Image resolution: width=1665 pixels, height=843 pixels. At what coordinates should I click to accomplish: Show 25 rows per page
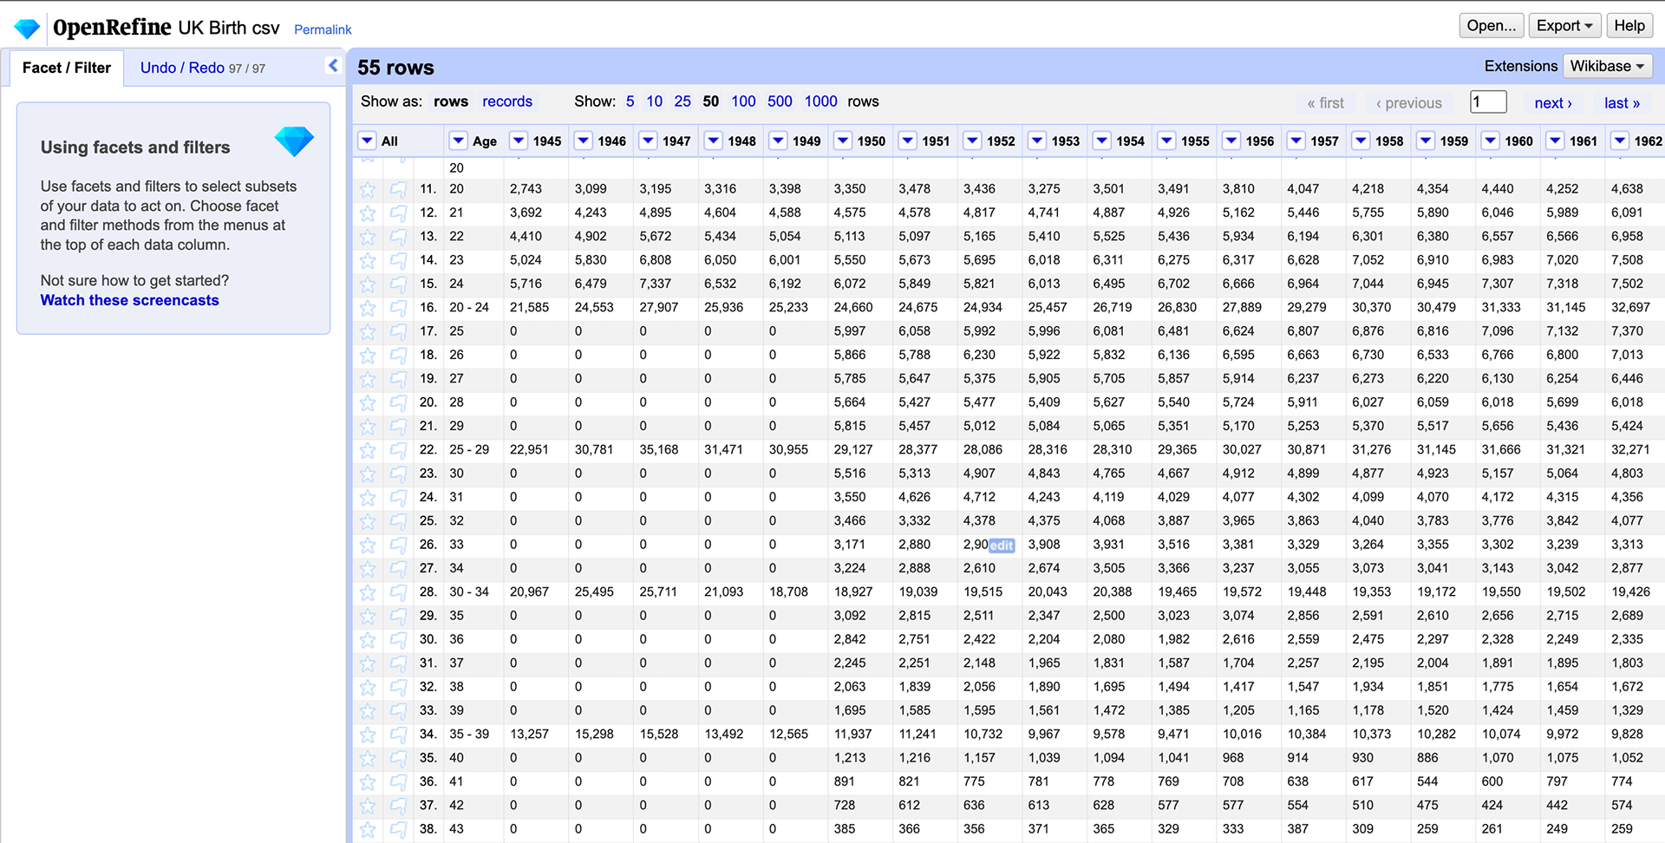(682, 101)
